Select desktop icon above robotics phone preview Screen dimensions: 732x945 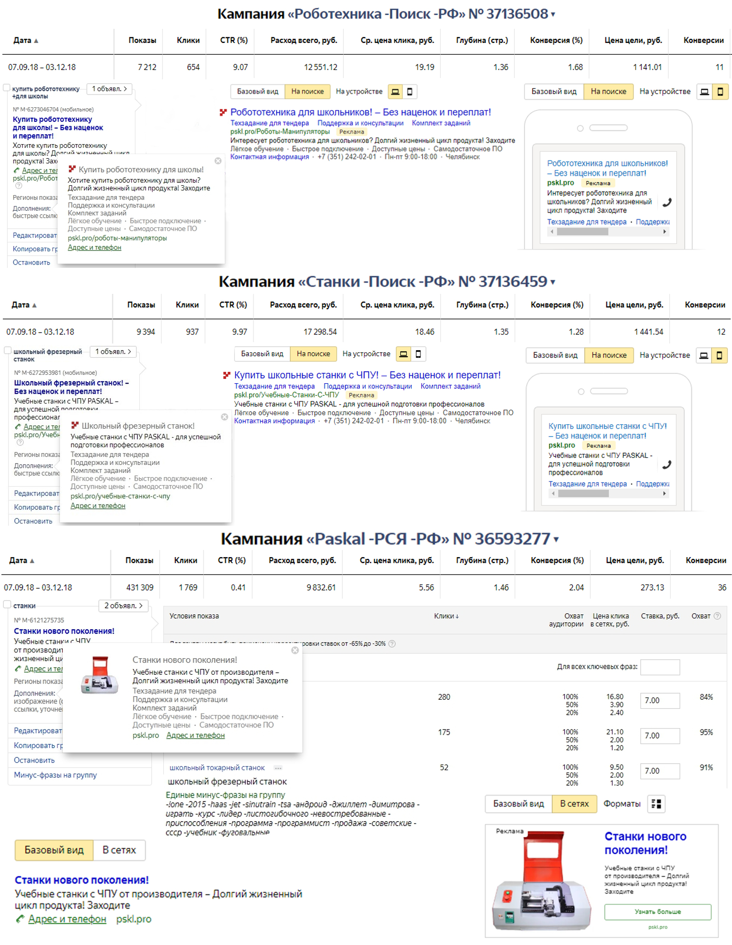(x=704, y=92)
